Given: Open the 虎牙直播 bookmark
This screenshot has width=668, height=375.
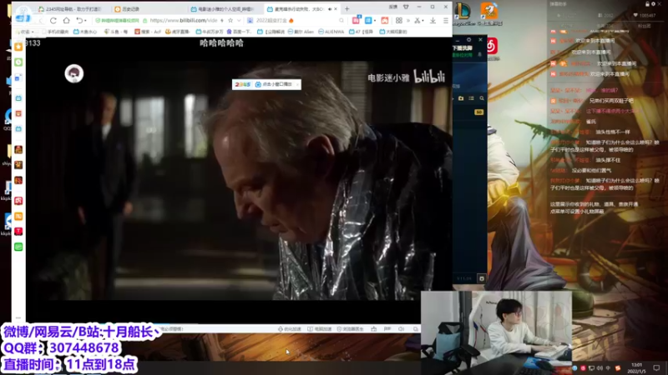Looking at the screenshot, I should coord(177,32).
